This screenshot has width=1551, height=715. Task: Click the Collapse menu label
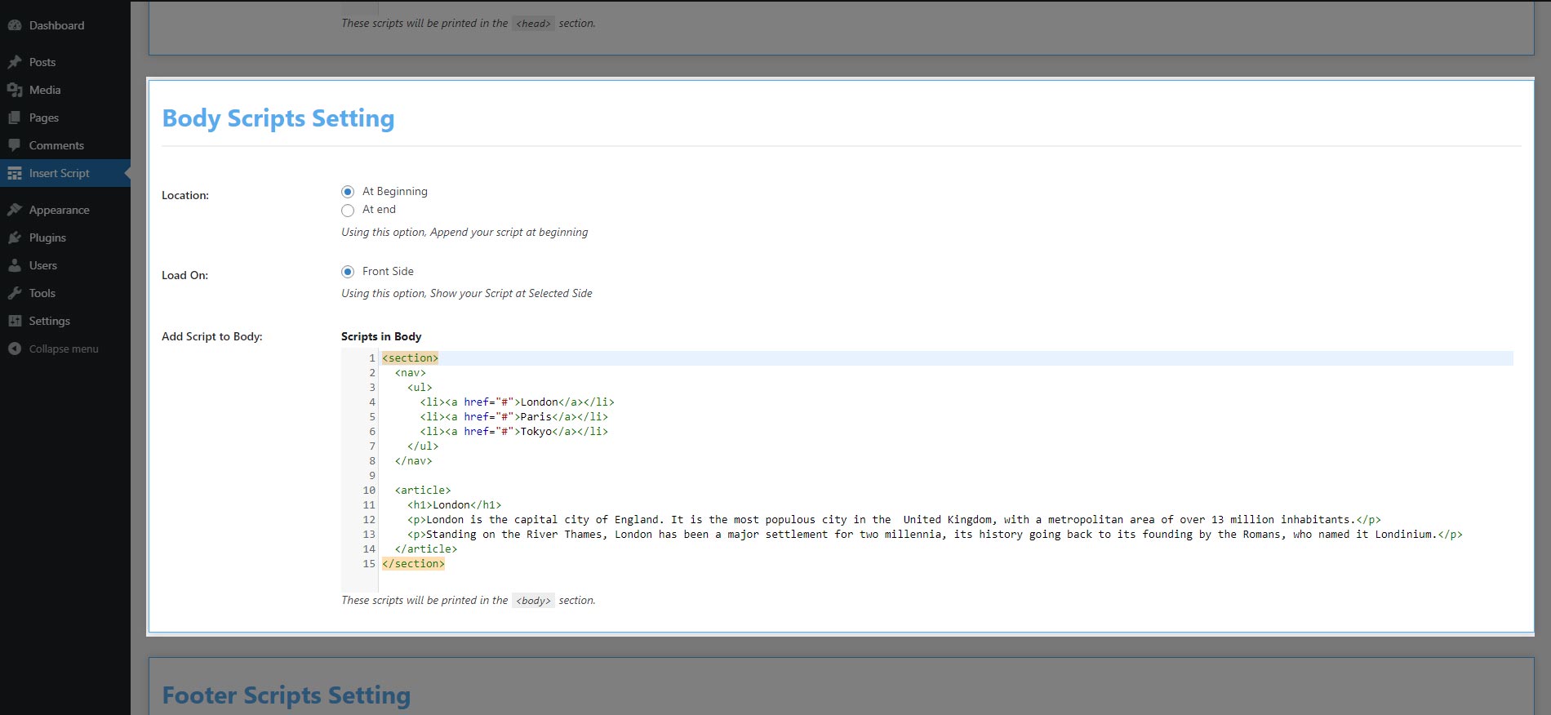point(64,349)
